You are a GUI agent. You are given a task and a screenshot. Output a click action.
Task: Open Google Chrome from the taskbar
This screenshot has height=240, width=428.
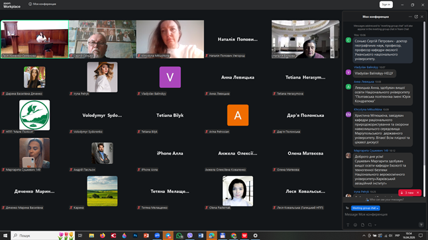(233, 235)
